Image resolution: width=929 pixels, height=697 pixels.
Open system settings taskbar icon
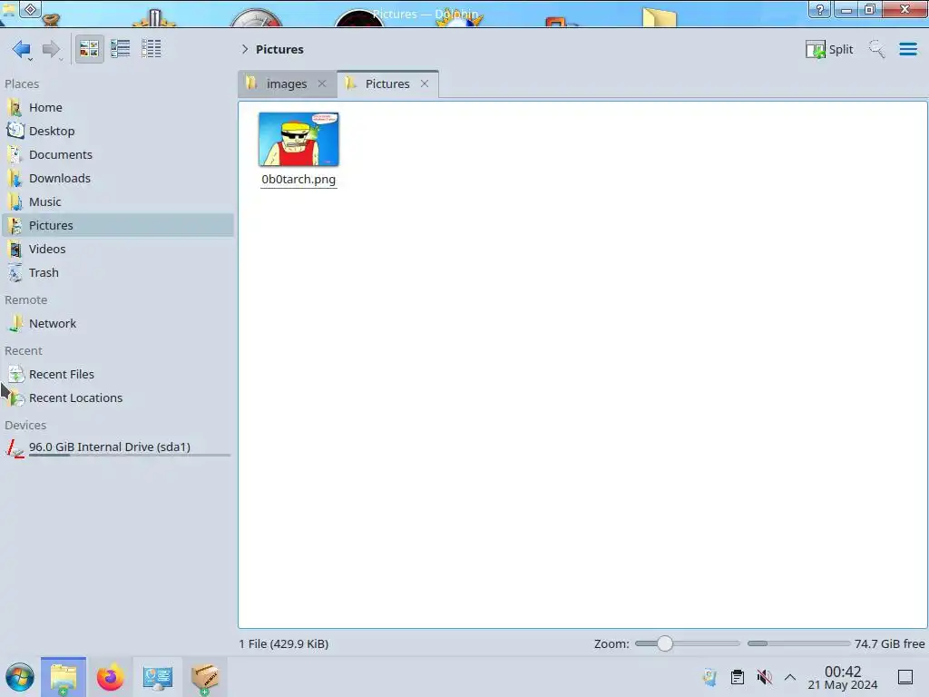[157, 677]
